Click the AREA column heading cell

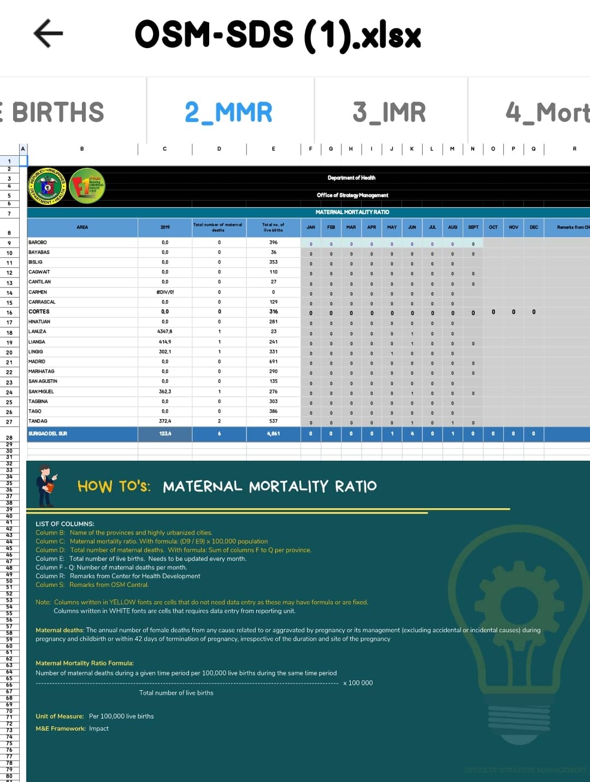point(82,227)
